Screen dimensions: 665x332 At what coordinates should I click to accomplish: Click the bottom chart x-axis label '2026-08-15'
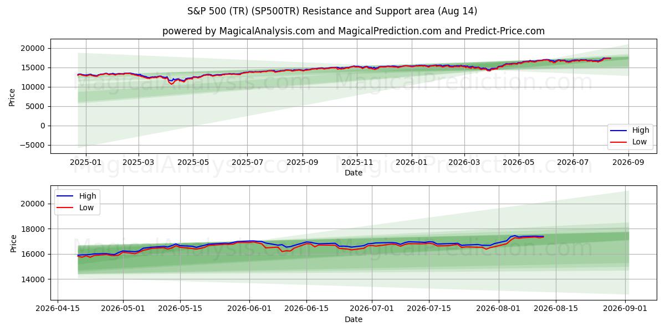click(x=555, y=310)
